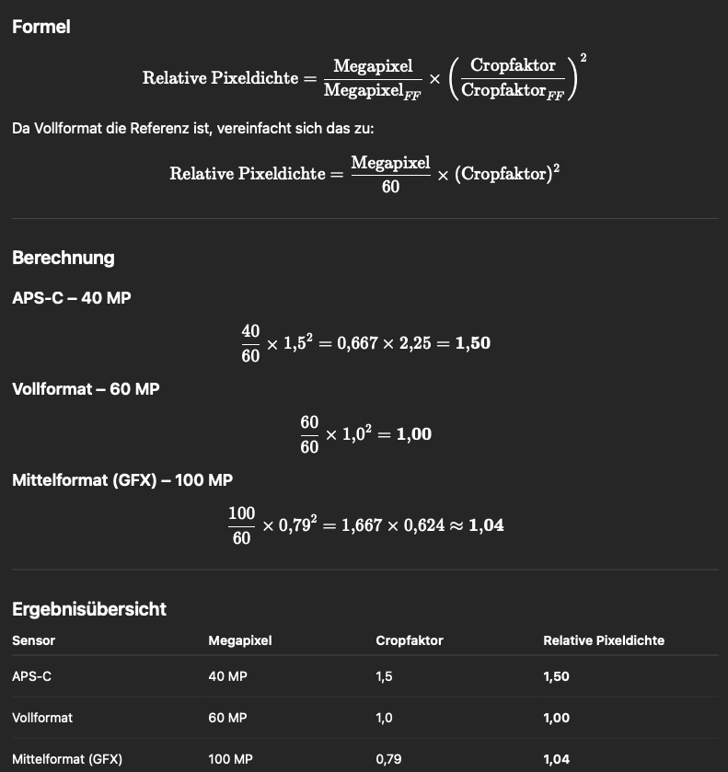This screenshot has height=772, width=728.
Task: Click the "APS-C – 40 MP" subheading
Action: point(72,298)
